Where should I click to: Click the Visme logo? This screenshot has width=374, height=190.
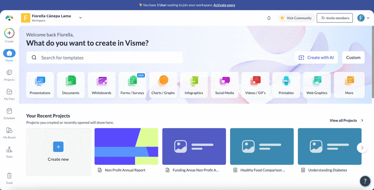(9, 18)
